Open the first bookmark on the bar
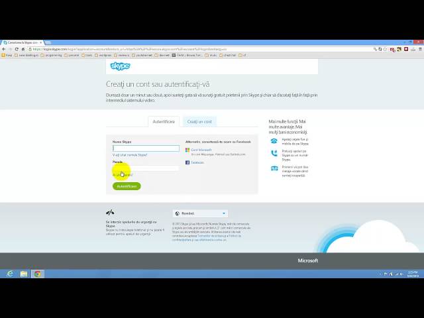This screenshot has height=318, width=424. tap(7, 55)
